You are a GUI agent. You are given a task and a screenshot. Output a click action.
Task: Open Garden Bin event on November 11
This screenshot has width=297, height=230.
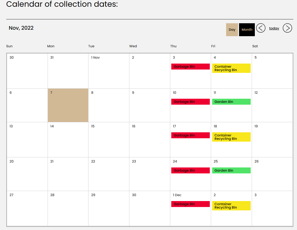231,102
